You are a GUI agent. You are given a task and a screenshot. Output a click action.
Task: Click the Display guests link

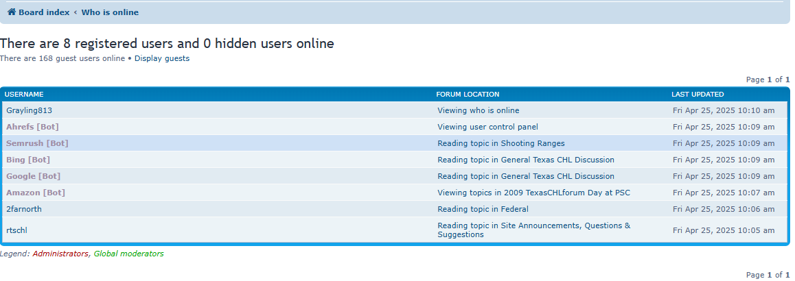[x=162, y=58]
